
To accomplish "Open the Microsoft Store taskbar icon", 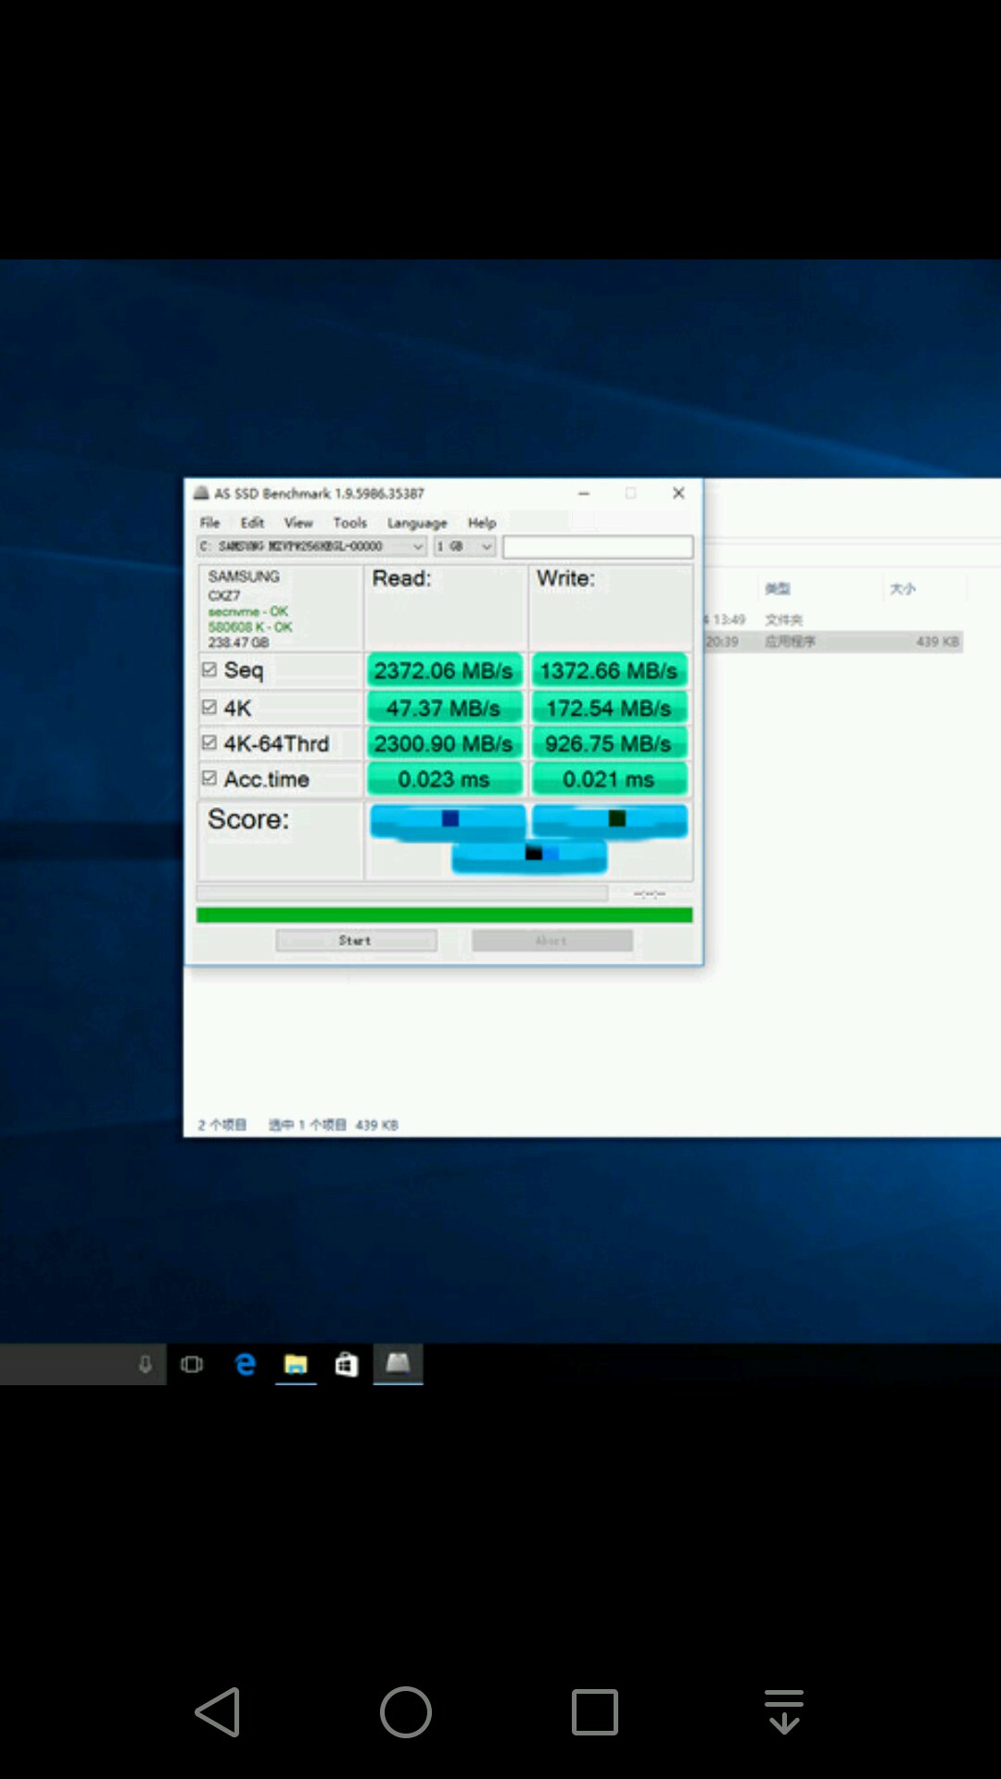I will (x=347, y=1364).
